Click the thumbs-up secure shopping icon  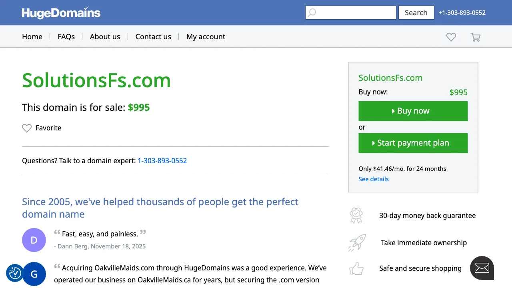pos(356,268)
